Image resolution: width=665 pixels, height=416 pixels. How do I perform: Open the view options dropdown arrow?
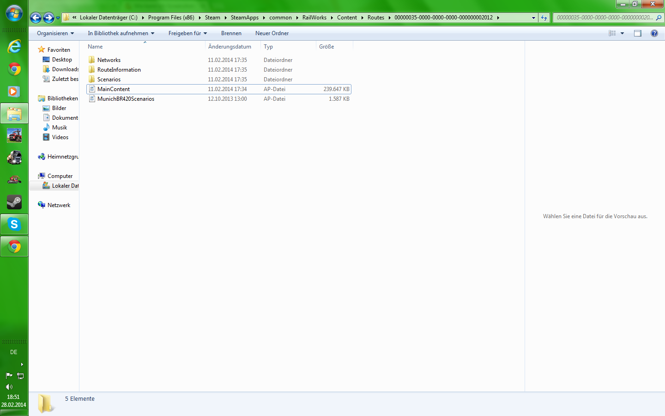pyautogui.click(x=623, y=33)
